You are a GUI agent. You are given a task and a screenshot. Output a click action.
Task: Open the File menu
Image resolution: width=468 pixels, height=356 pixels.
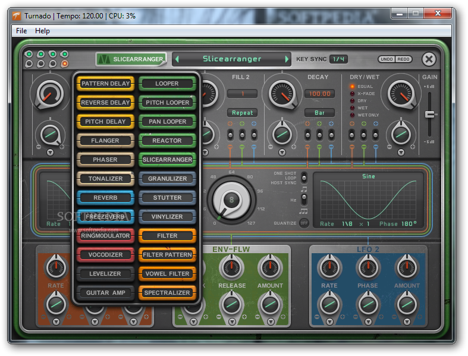(21, 31)
